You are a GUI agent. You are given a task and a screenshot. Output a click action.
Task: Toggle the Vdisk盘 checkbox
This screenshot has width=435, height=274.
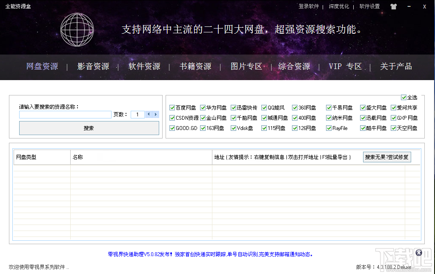point(233,128)
